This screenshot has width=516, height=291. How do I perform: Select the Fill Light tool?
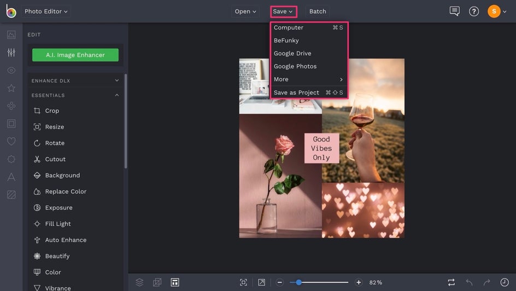[x=75, y=224]
